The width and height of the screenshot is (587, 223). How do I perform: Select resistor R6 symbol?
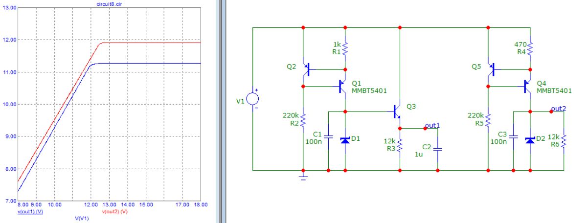coord(564,140)
